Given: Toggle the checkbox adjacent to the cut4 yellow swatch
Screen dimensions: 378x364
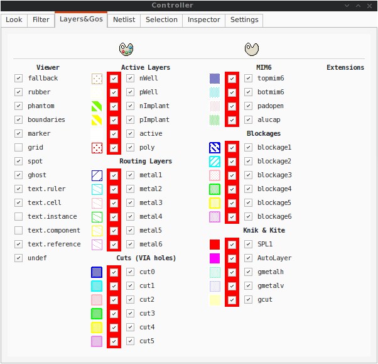Looking at the screenshot, I should pos(114,328).
